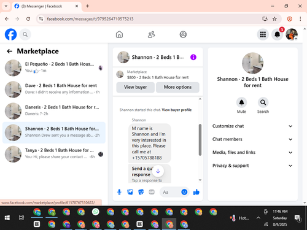307x230 pixels.
Task: Open the Windows Start menu
Action: 7,218
